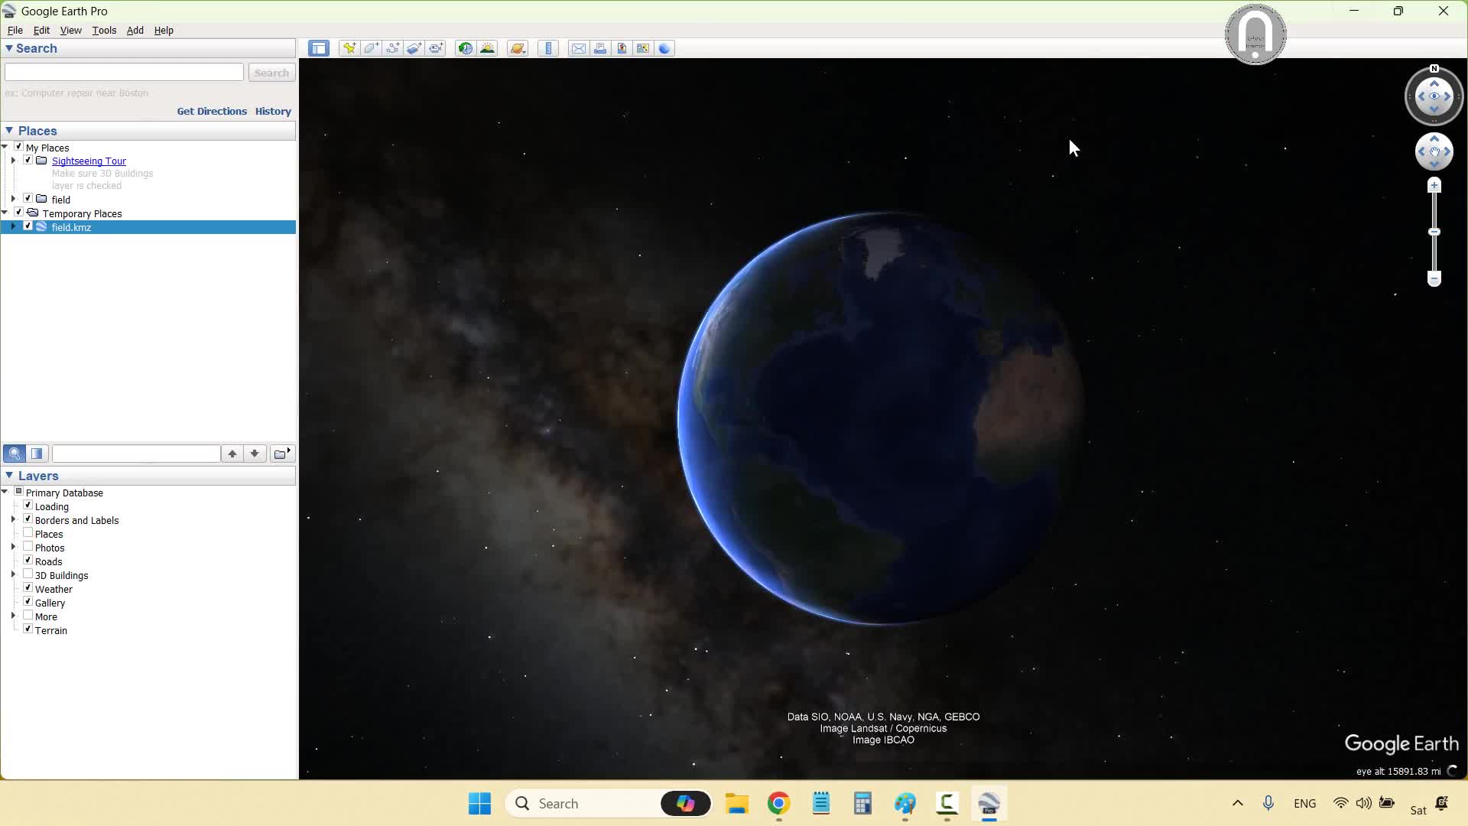Hide the sidebar with toolbar icon

(x=319, y=48)
